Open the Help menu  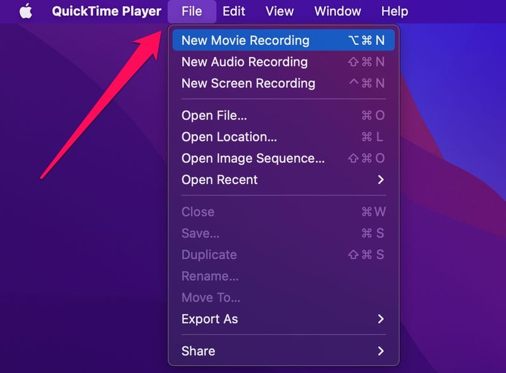pyautogui.click(x=395, y=11)
